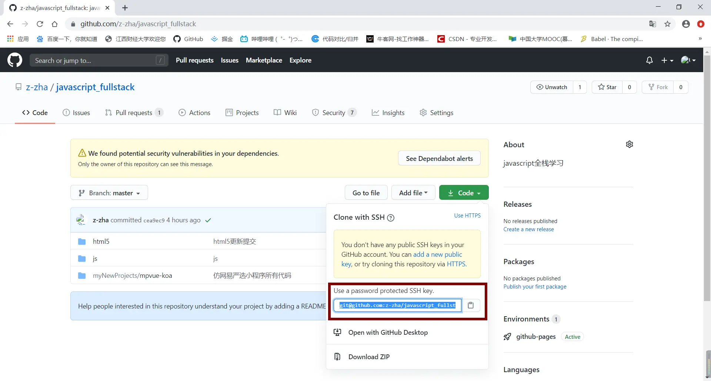The image size is (711, 381).
Task: Open the repository Pull requests tab
Action: [134, 113]
